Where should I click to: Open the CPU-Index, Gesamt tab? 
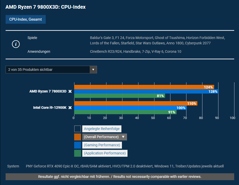pyautogui.click(x=26, y=19)
